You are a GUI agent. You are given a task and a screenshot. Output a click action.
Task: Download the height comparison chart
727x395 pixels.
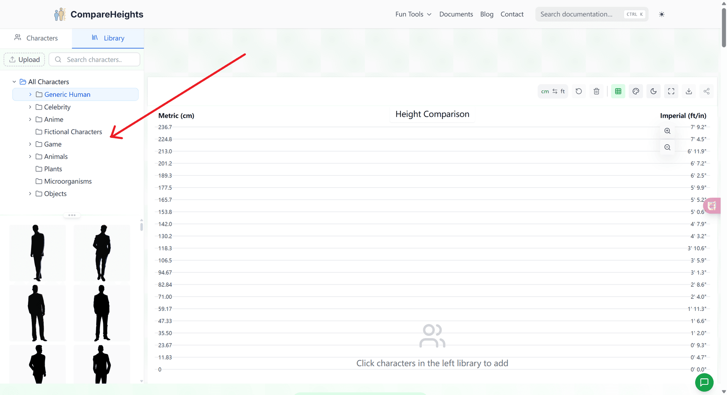pos(689,91)
